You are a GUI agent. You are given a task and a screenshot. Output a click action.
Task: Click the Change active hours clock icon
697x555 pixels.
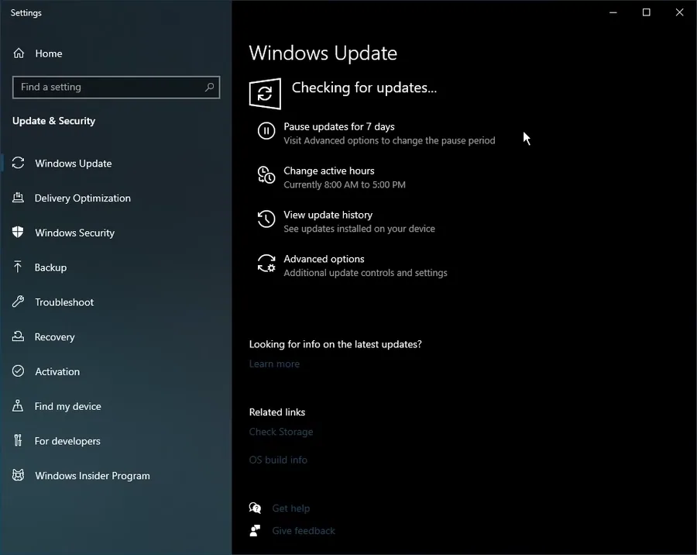pyautogui.click(x=266, y=174)
